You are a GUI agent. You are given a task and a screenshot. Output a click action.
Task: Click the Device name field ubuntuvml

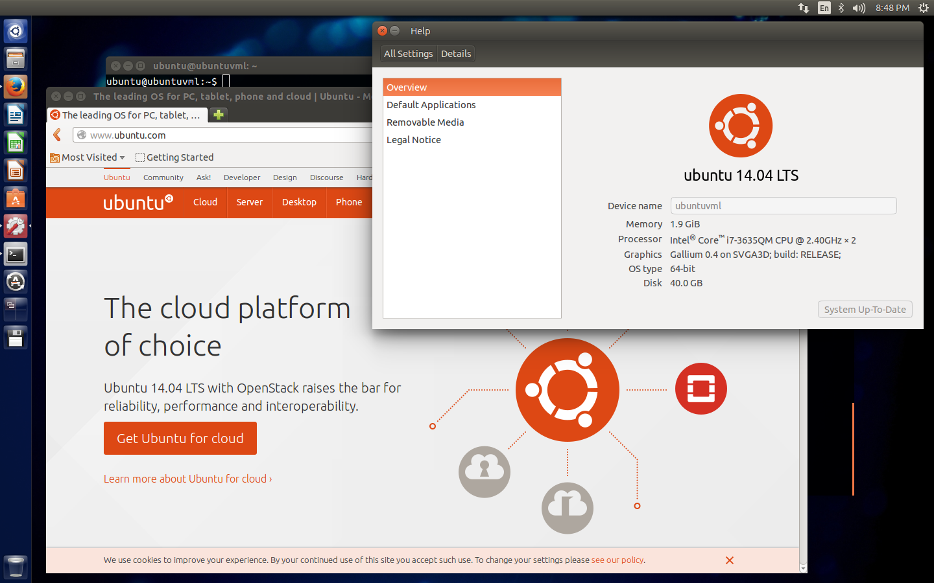[784, 206]
